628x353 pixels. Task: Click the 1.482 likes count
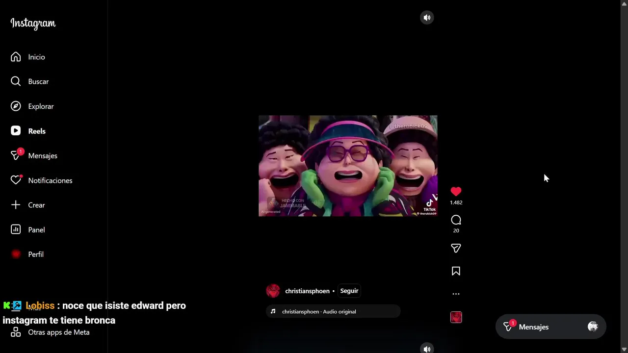coord(456,202)
